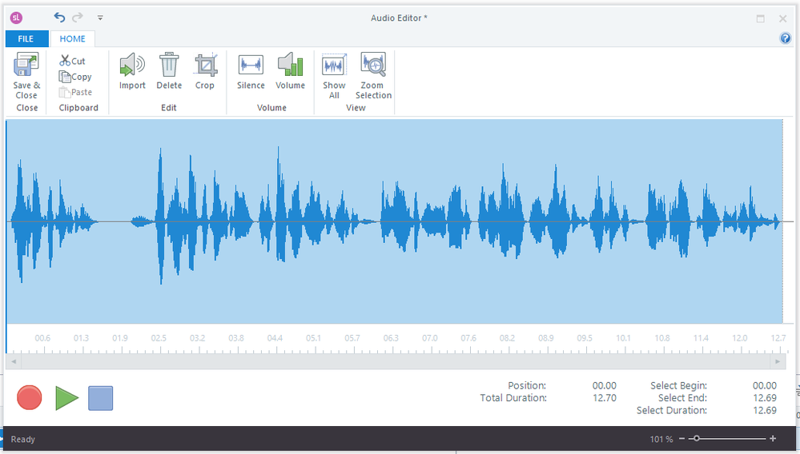Crop audio to the selection
800x454 pixels.
click(205, 66)
